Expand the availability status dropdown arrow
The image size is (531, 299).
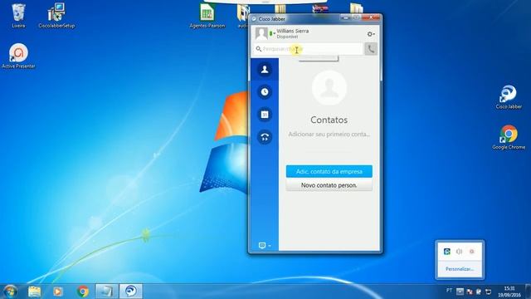[274, 33]
